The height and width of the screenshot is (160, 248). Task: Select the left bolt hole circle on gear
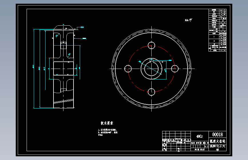click(128, 69)
